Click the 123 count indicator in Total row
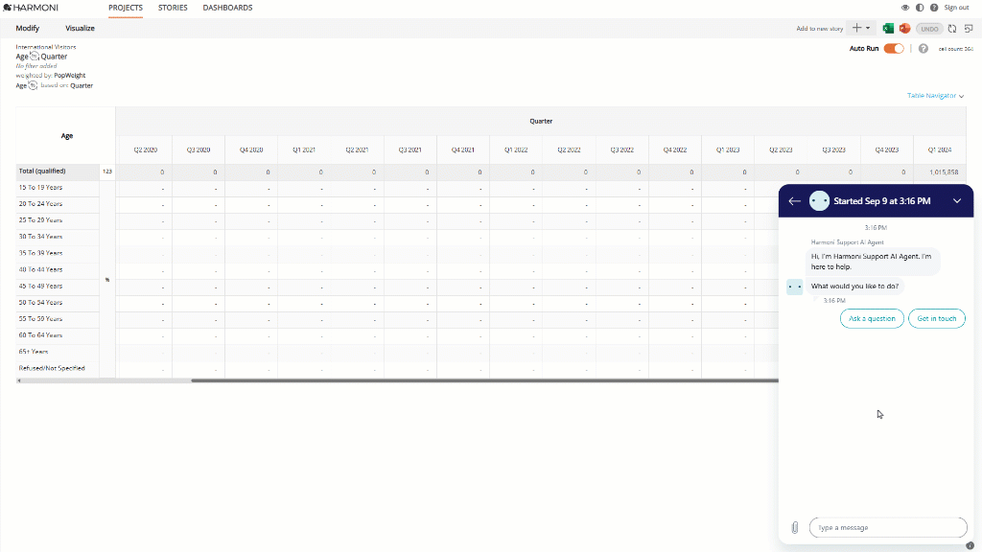The image size is (982, 552). (x=107, y=172)
